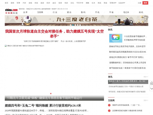Open 投资 in the top navigation
The image size is (153, 115).
pos(60,3)
